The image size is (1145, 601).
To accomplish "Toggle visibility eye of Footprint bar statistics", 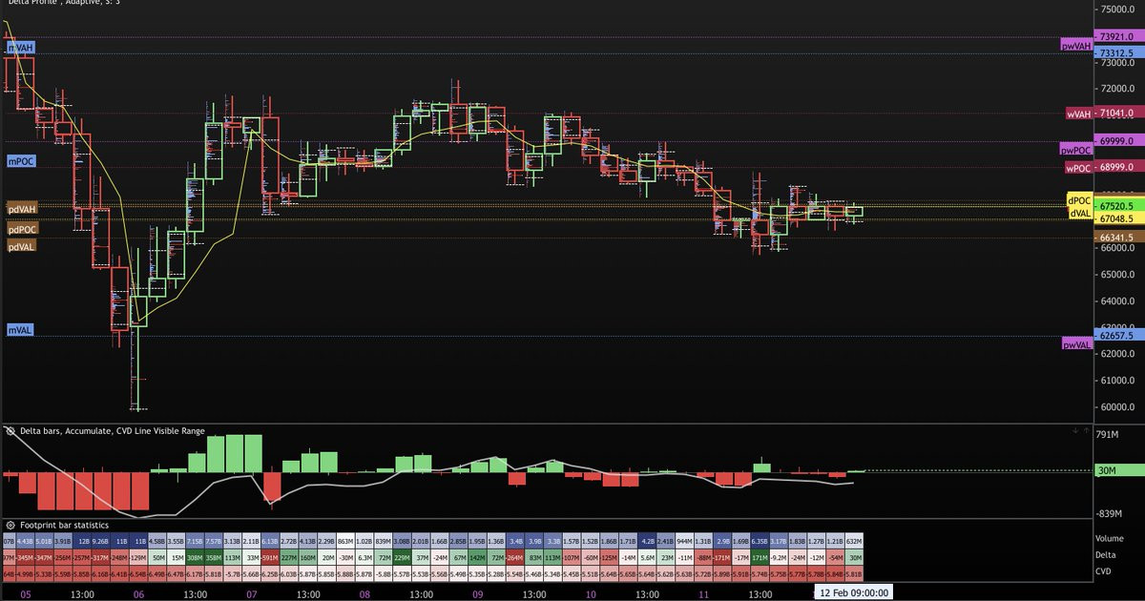I will [x=9, y=525].
